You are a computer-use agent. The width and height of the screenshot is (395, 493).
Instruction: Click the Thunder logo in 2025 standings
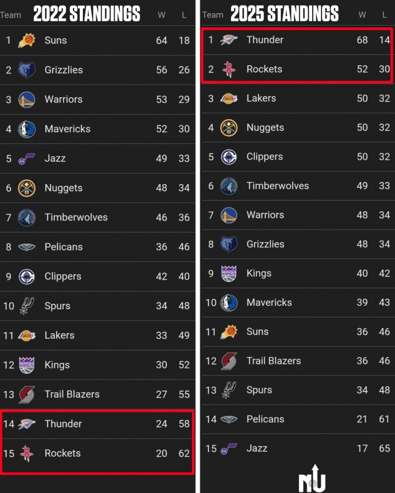coord(229,40)
